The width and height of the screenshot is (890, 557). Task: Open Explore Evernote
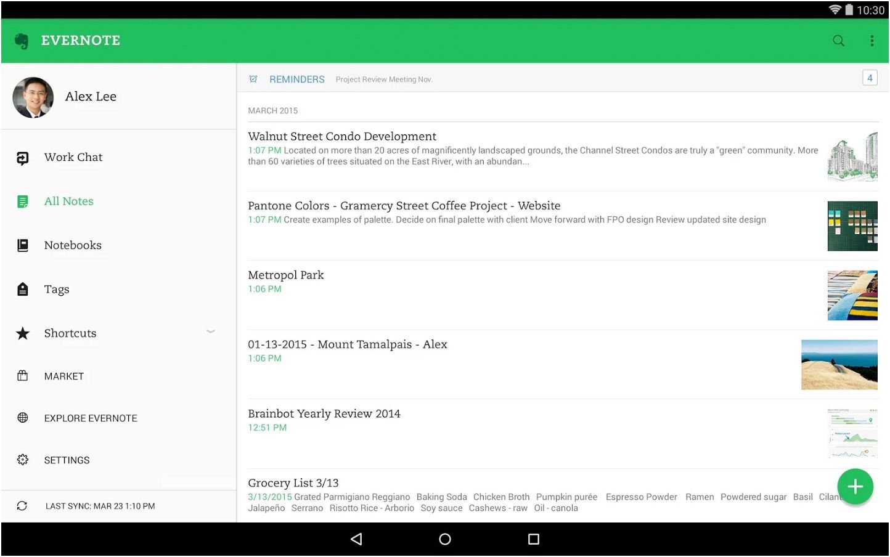pyautogui.click(x=90, y=418)
